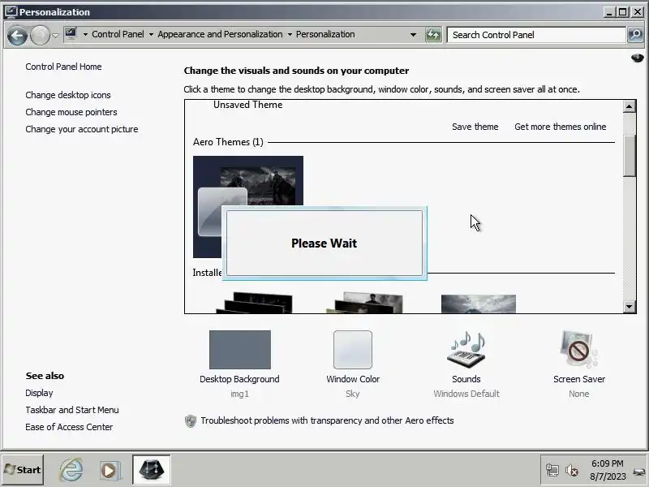Open Ease of Access Center link
This screenshot has height=487, width=649.
coord(69,427)
